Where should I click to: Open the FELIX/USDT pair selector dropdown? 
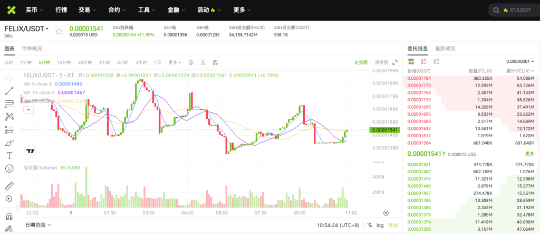(x=26, y=29)
